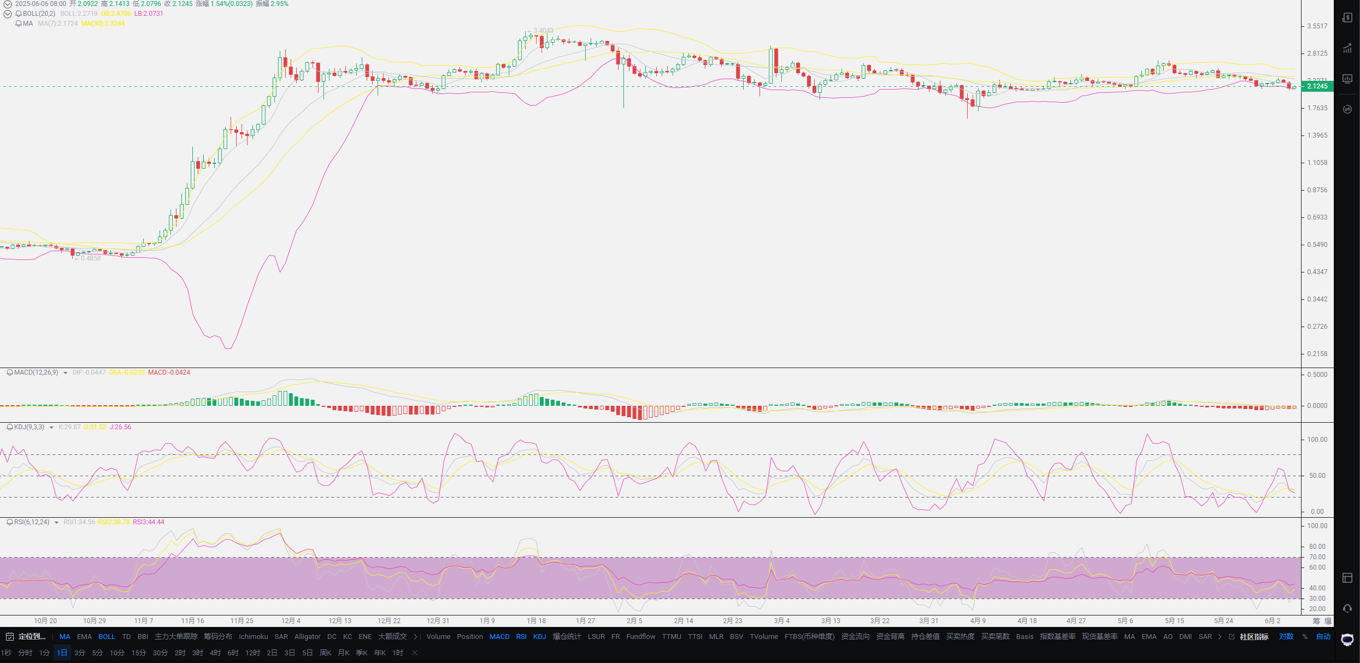
Task: Toggle the % percentage scale
Action: (1305, 637)
